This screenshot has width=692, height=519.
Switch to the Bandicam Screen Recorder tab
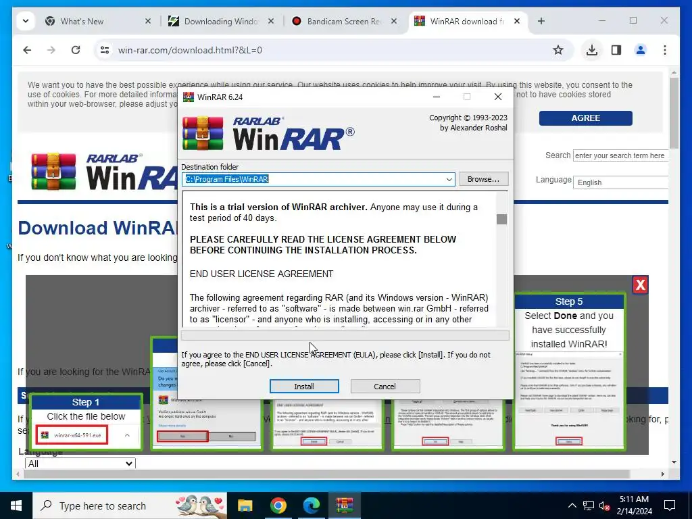tap(343, 21)
